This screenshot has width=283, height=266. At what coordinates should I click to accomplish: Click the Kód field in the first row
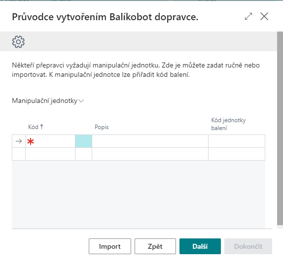click(50, 141)
